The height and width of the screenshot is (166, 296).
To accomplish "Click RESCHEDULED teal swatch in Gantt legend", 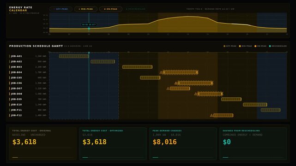I will [270, 46].
